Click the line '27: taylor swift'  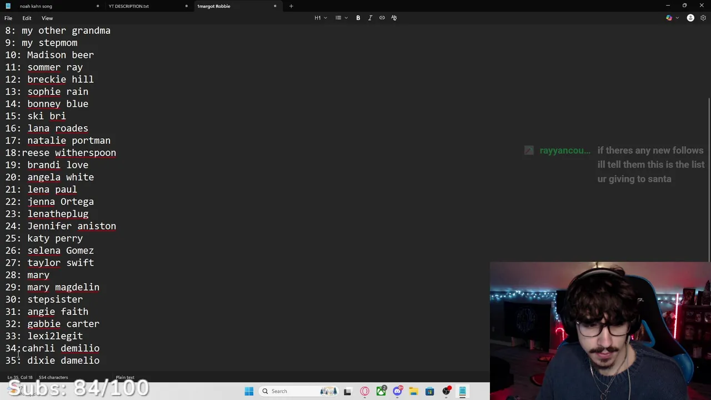[49, 263]
